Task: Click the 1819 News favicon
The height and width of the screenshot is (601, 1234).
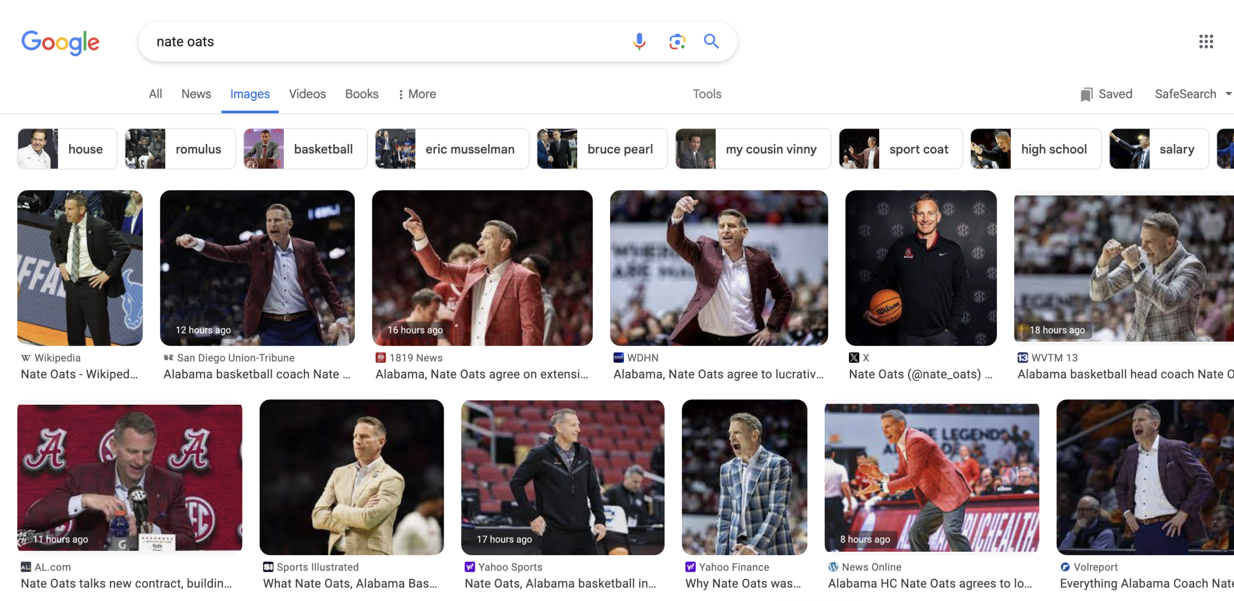Action: (x=381, y=358)
